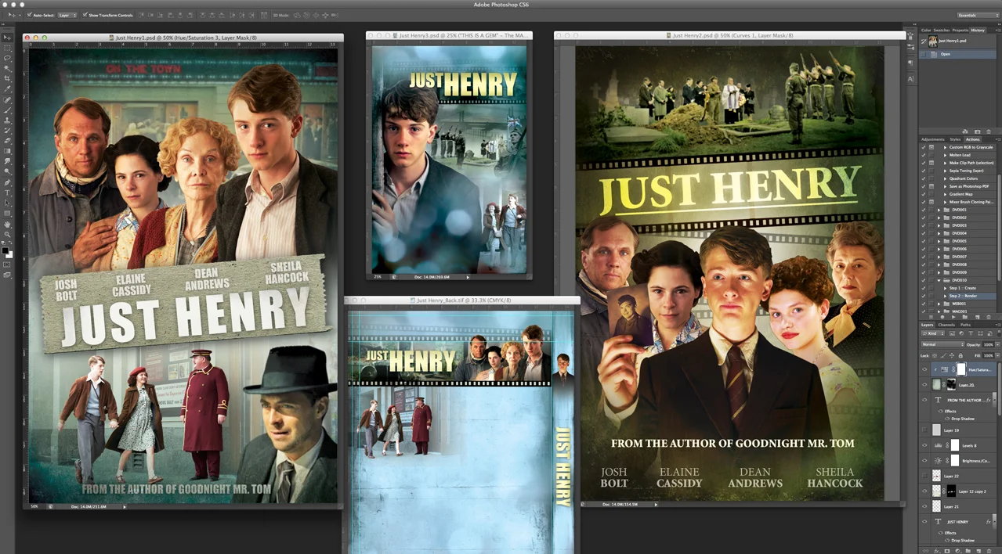Image resolution: width=1002 pixels, height=554 pixels.
Task: Create new fill or adjustment layer
Action: pos(958,550)
